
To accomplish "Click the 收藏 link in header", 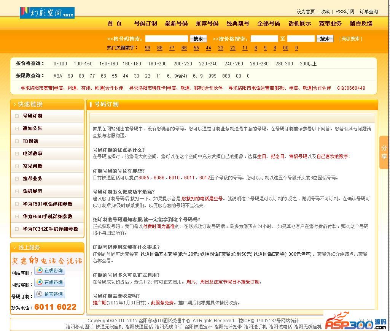I will 325,12.
